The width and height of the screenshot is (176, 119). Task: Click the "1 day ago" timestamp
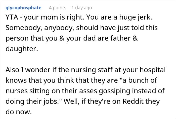(x=82, y=8)
